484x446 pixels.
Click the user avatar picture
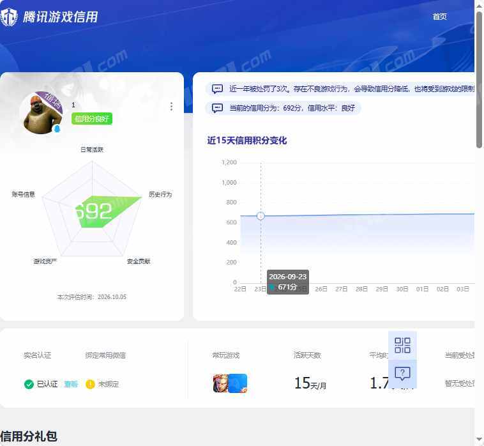click(41, 114)
